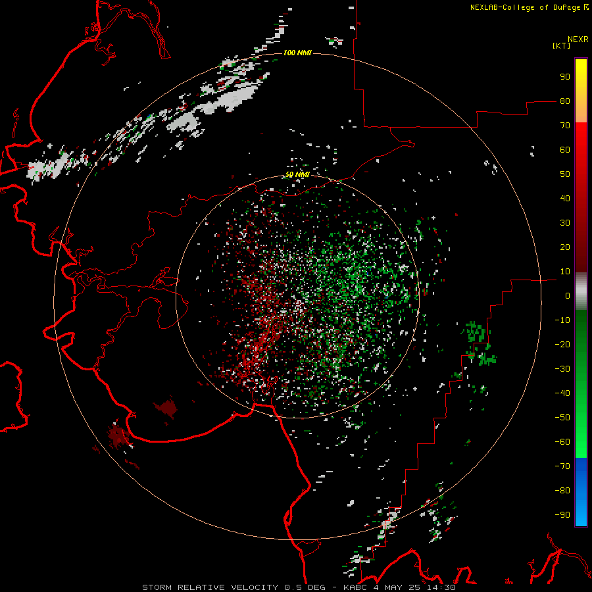This screenshot has width=592, height=592.
Task: Click the positive 90 value on the scale
Action: coord(565,77)
